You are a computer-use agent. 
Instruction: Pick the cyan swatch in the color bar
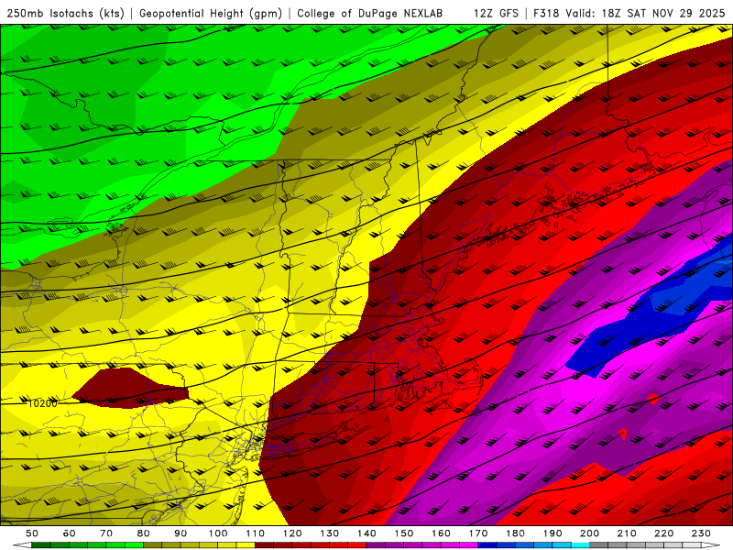point(580,545)
